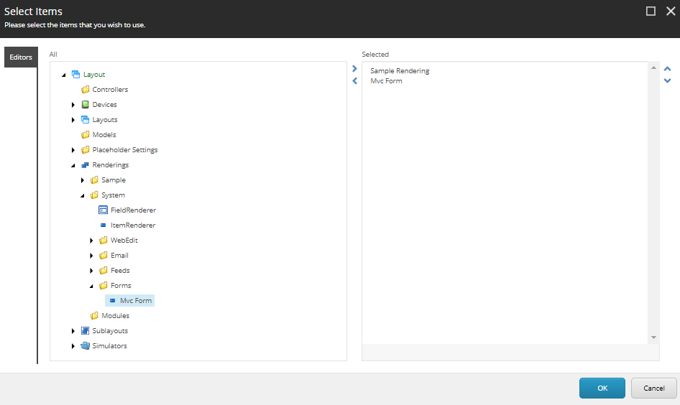Select the Models tree label
Image resolution: width=680 pixels, height=405 pixels.
tap(104, 135)
